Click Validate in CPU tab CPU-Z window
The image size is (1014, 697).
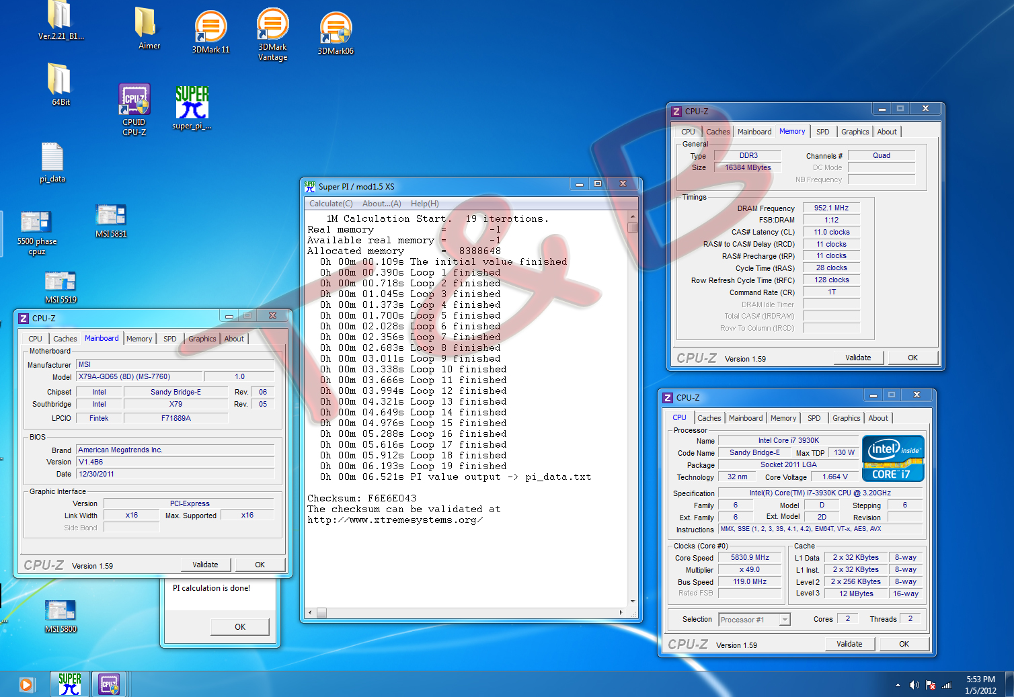click(849, 644)
